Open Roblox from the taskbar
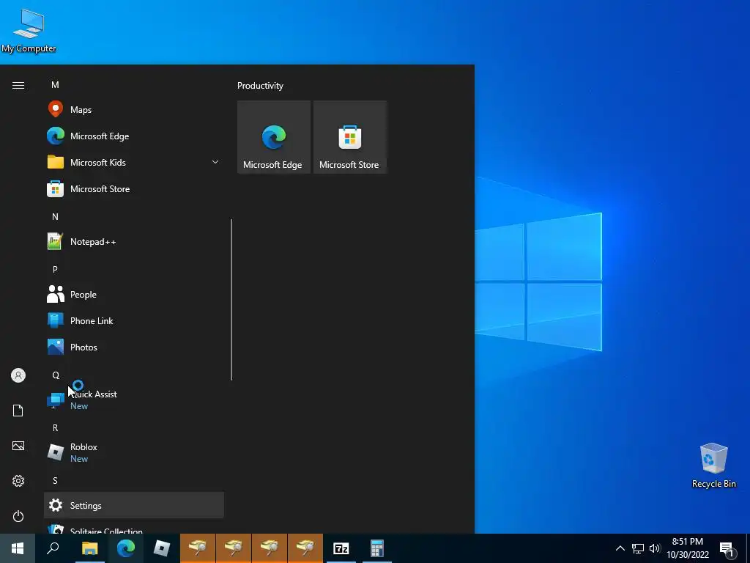This screenshot has width=750, height=563. 162,548
